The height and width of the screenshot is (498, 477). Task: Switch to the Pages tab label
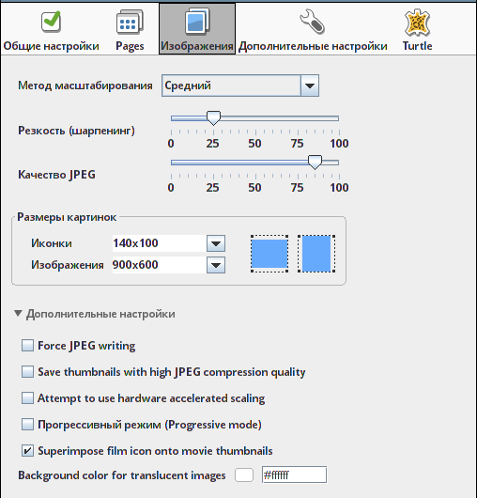coord(130,46)
